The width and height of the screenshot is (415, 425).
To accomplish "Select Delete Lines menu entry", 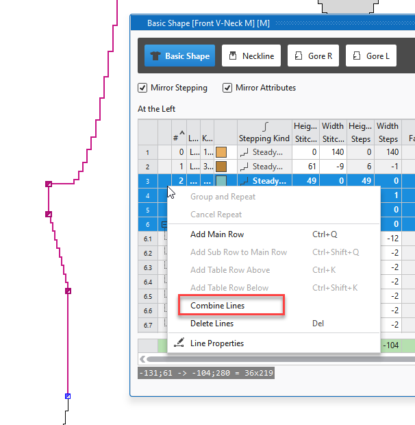I will point(212,324).
